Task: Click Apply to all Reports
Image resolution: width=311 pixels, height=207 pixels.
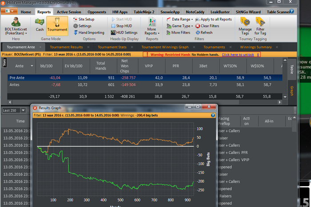Action: [x=214, y=19]
